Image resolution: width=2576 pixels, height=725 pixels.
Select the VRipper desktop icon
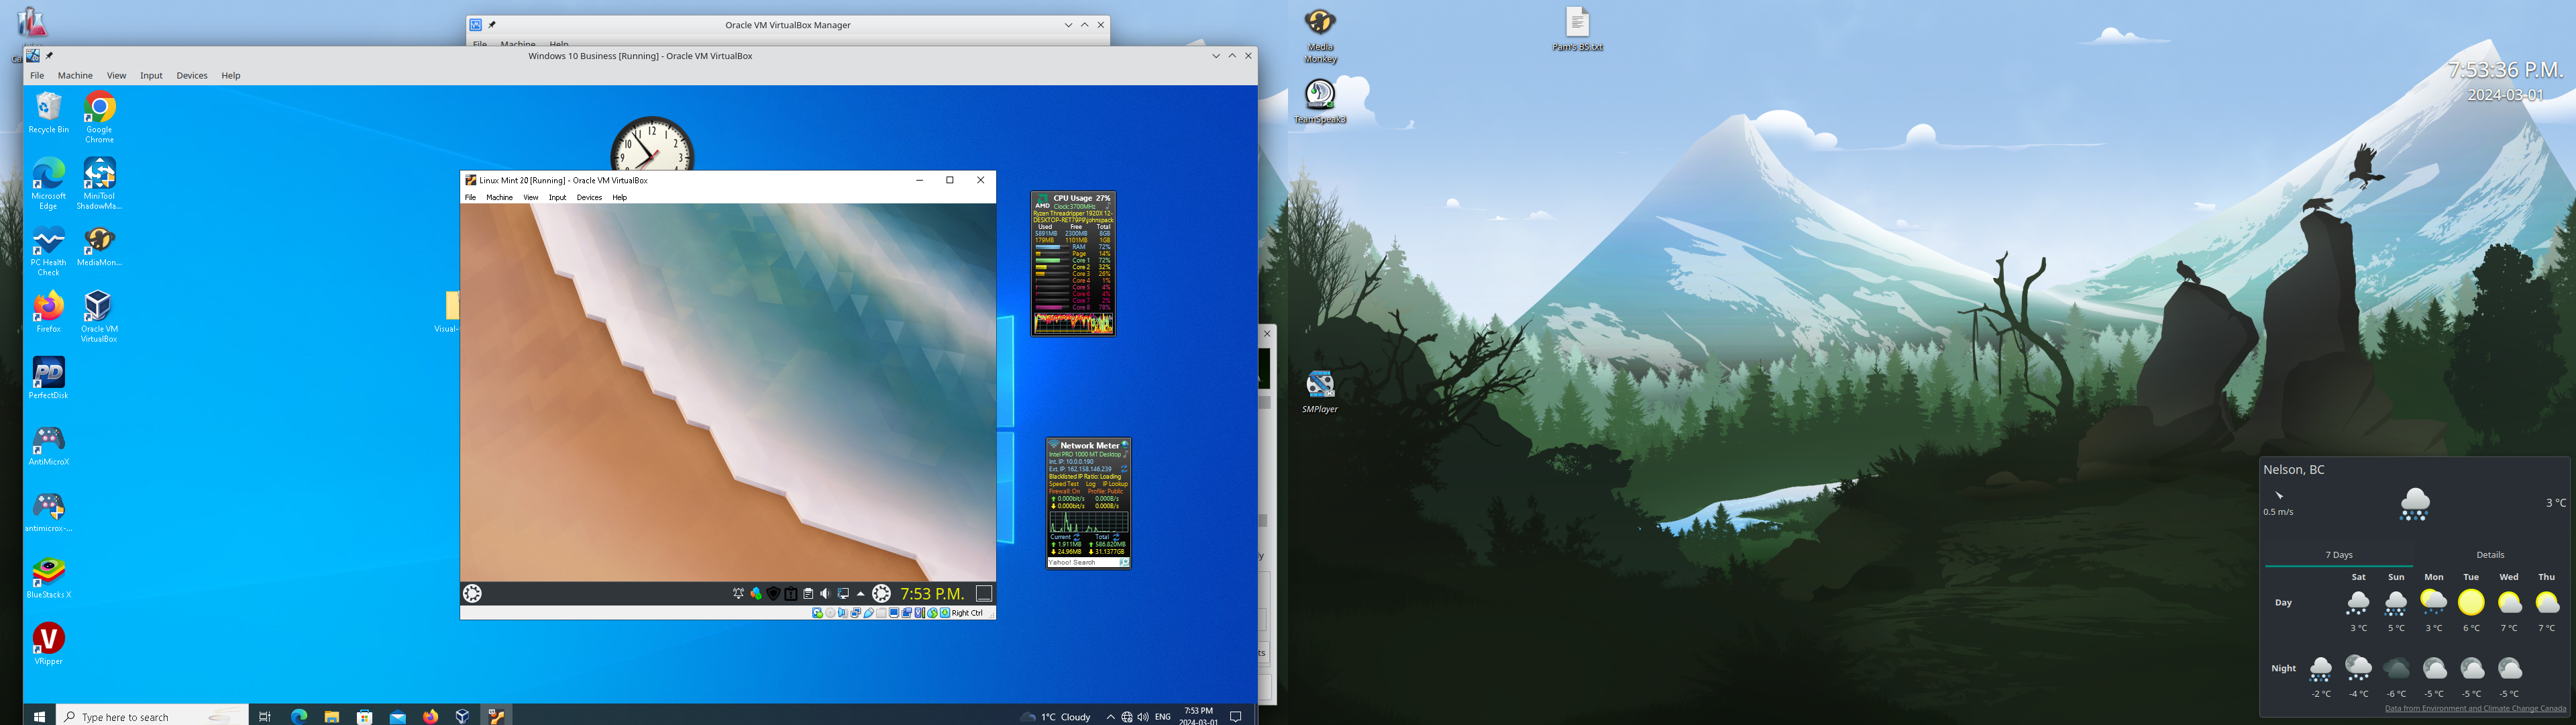(48, 643)
